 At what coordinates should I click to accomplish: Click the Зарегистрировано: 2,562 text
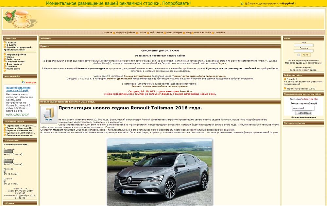coord(301,89)
